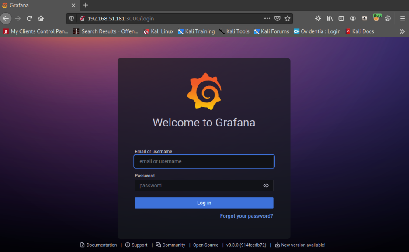Open the Ovidentia : Login bookmark

pos(317,31)
